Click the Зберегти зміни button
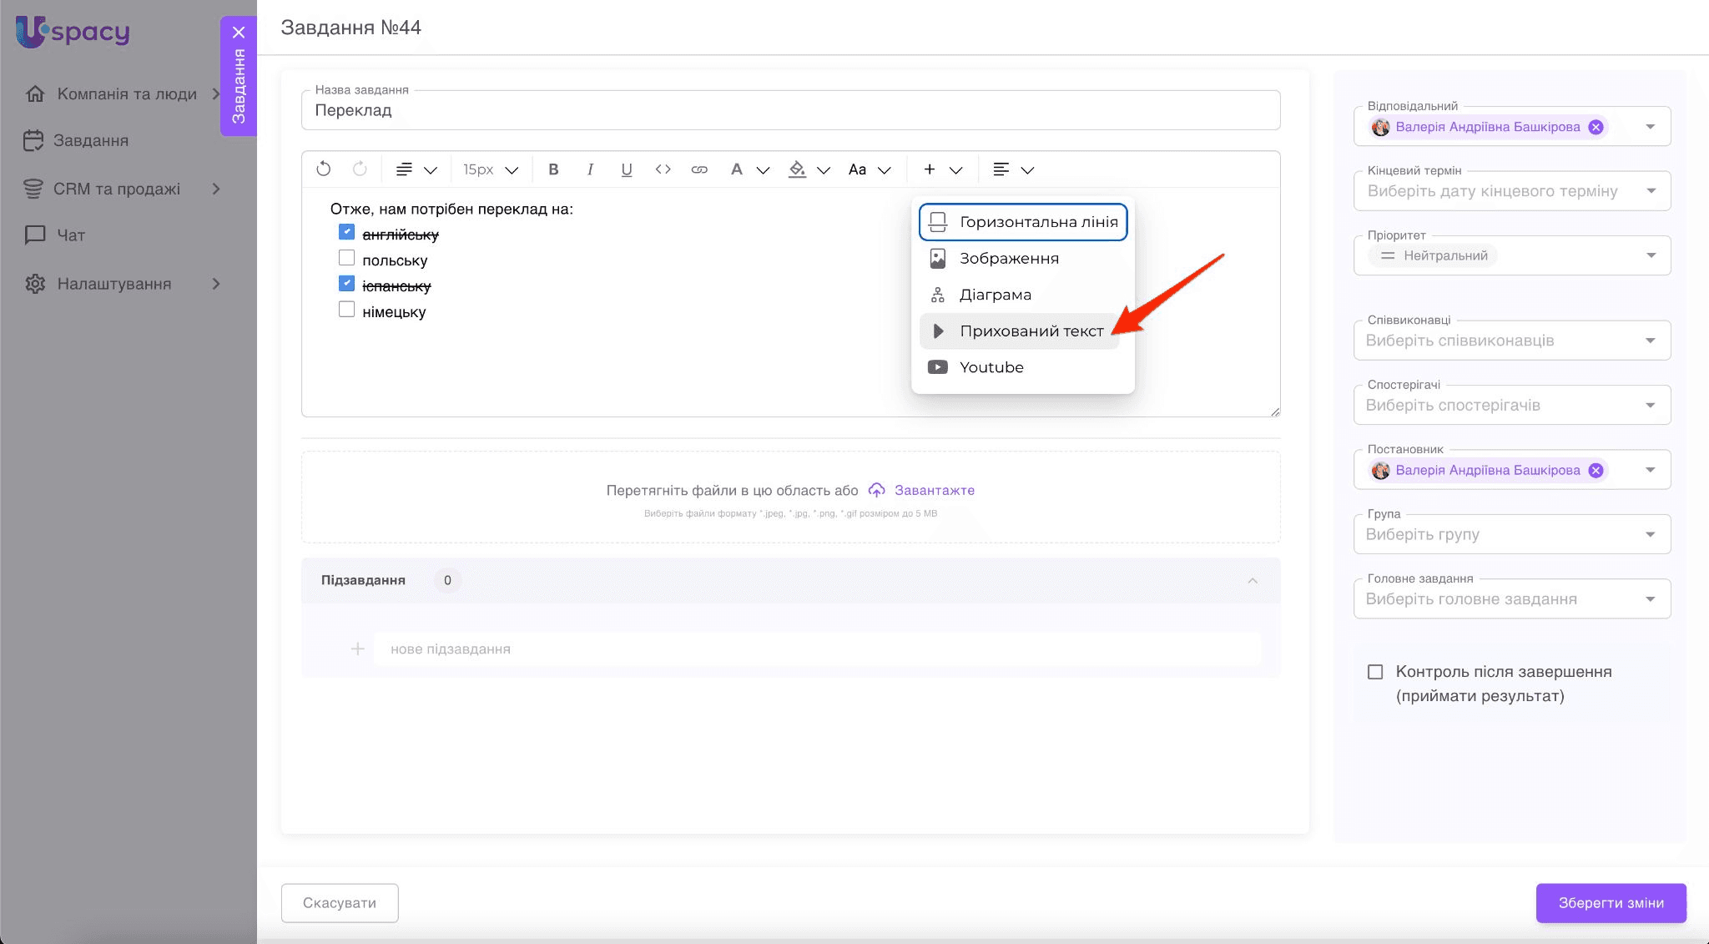 (x=1611, y=903)
